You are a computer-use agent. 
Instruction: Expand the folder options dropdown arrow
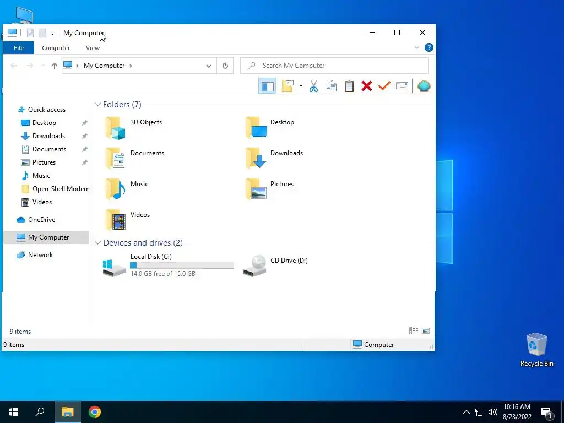click(x=301, y=86)
